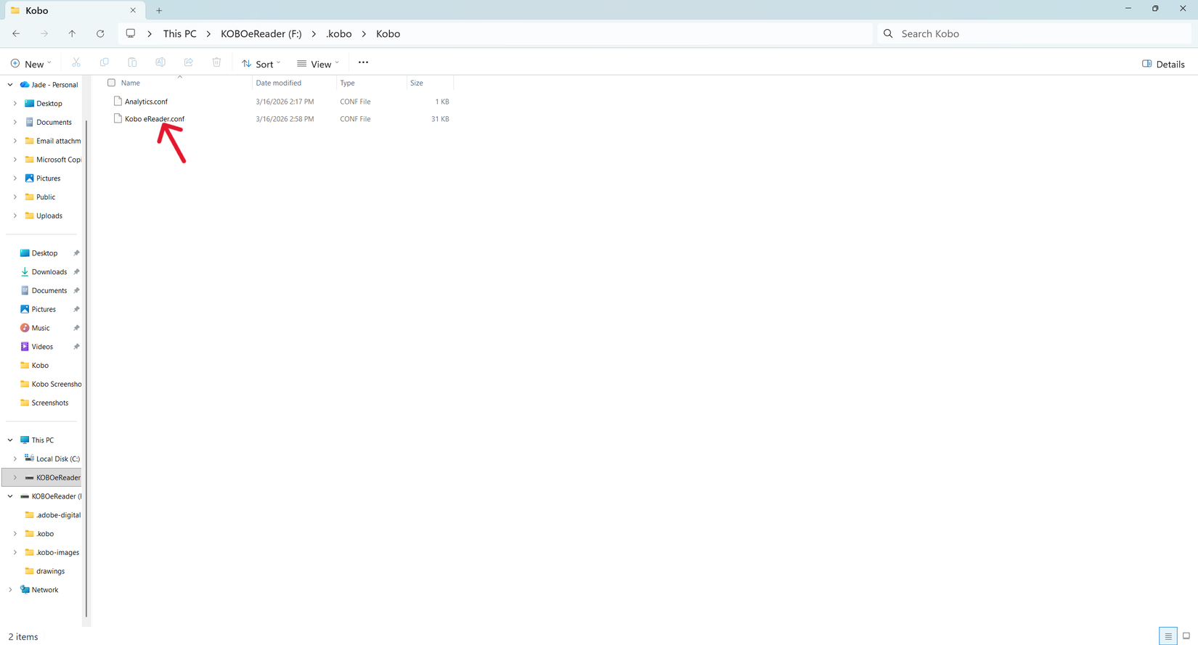This screenshot has width=1198, height=645.
Task: Expand the Email attachments folder node
Action: tap(15, 141)
